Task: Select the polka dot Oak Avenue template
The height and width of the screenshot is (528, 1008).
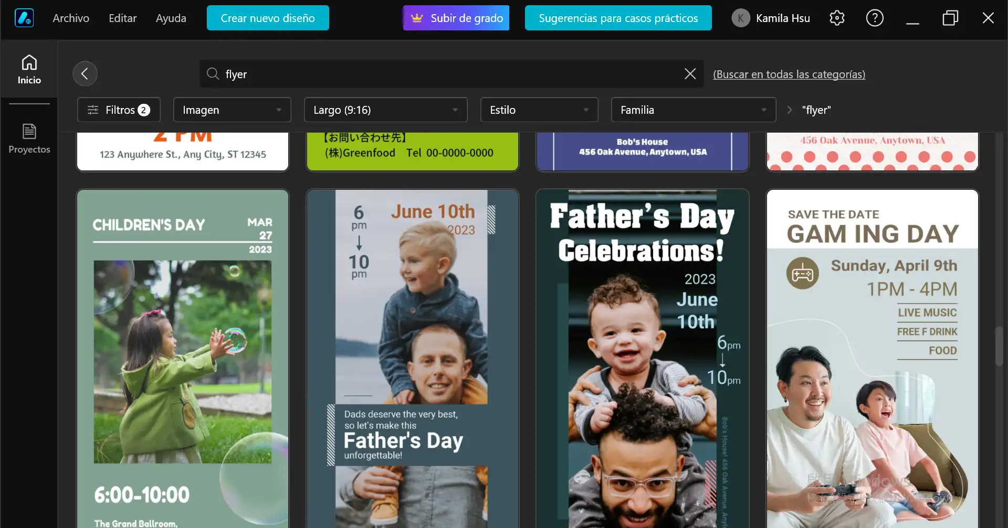Action: [873, 152]
